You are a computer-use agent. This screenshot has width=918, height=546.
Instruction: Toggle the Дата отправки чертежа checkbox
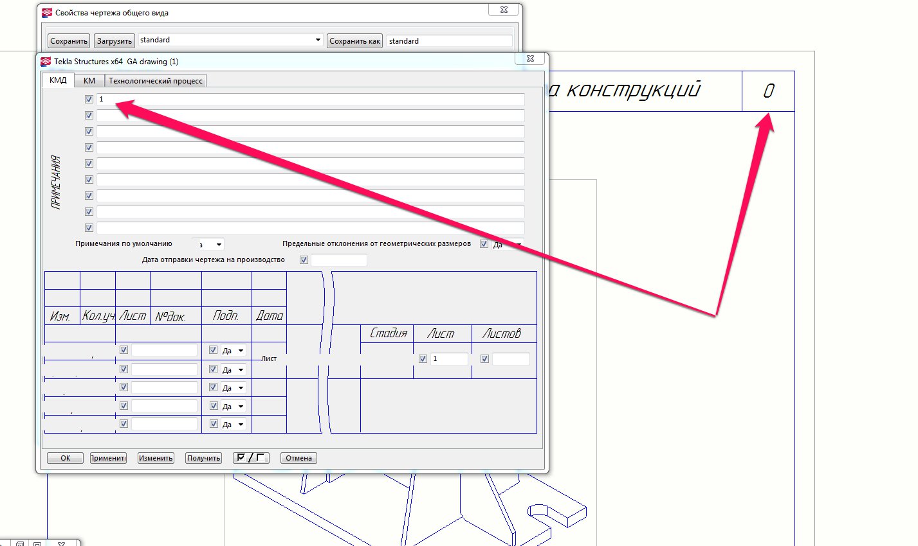[x=304, y=260]
